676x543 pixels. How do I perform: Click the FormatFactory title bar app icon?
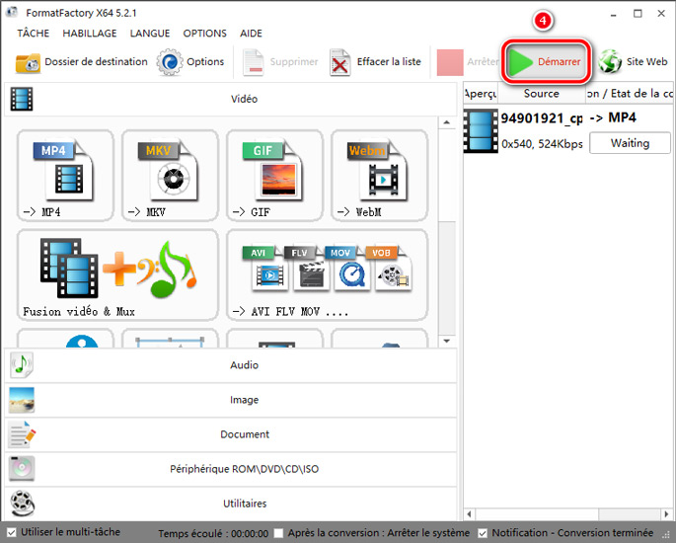click(11, 13)
